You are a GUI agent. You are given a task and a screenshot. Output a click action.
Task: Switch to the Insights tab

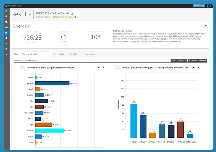74,54
